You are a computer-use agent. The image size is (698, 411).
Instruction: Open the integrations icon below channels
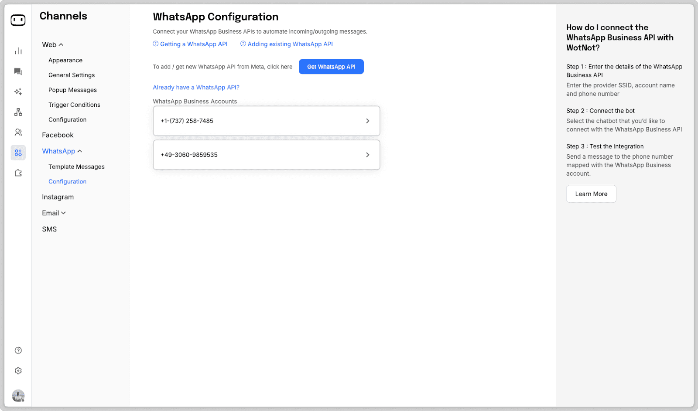(18, 173)
